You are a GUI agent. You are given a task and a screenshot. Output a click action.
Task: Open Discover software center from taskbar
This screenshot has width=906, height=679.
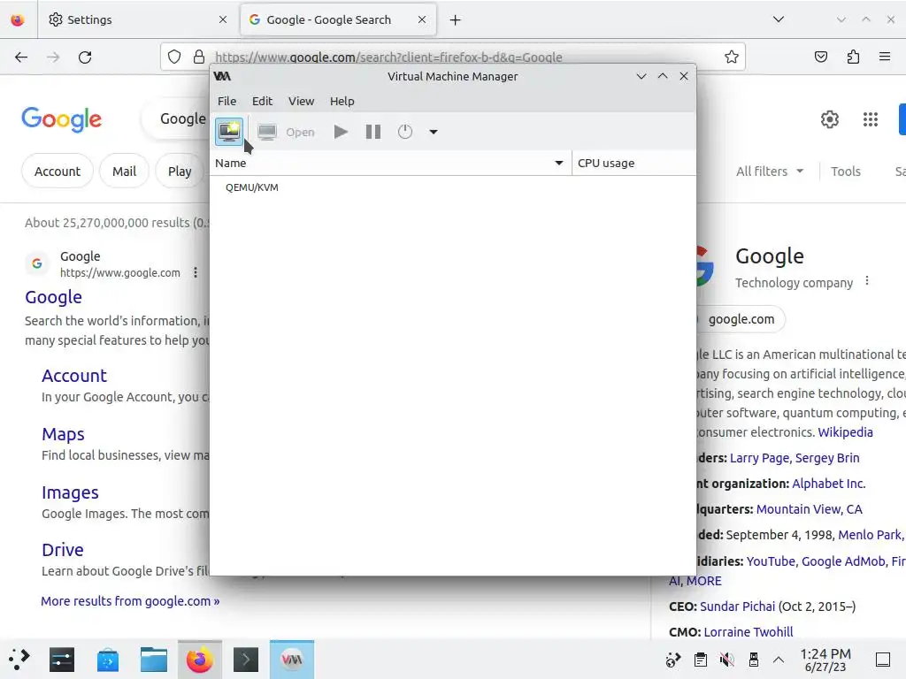pos(107,660)
